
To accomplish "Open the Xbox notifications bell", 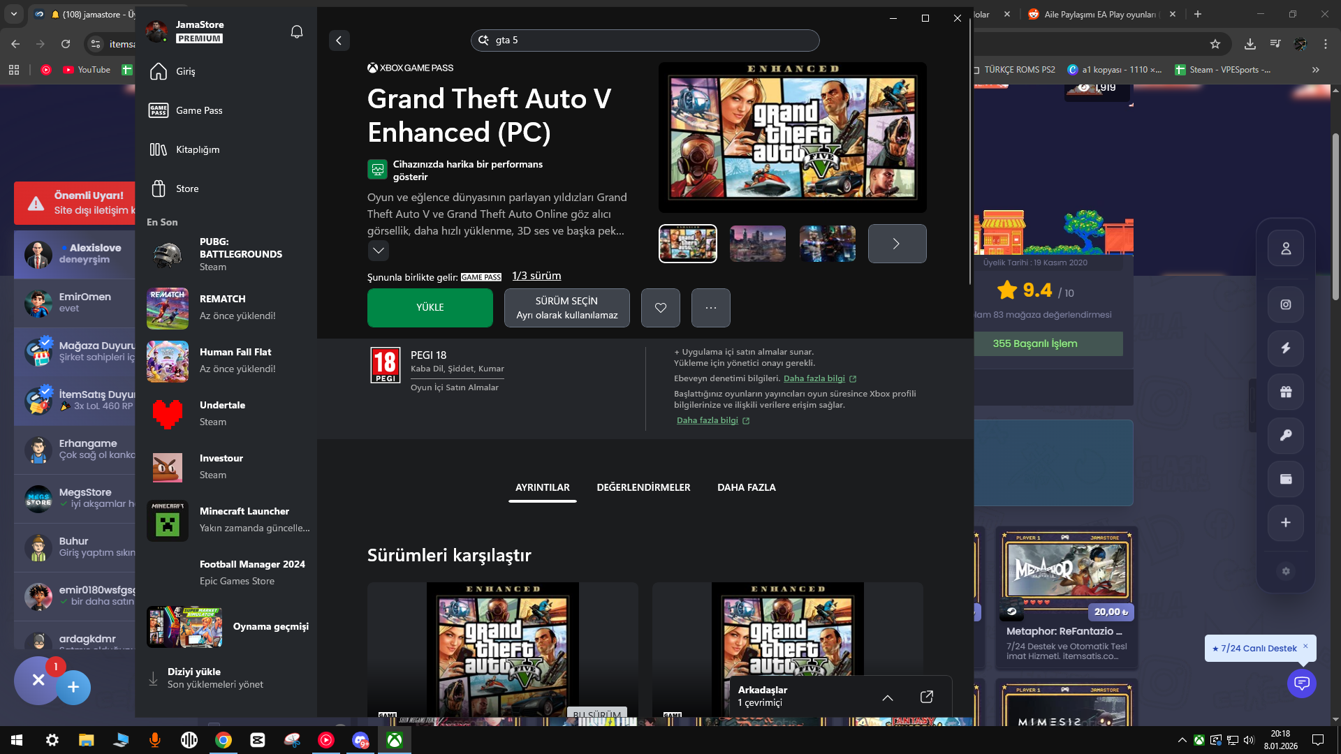I will 297,31.
